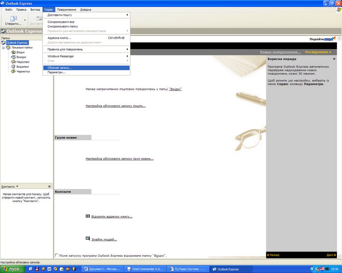Click the Перейти msn link
Image resolution: width=342 pixels, height=273 pixels.
pos(323,39)
